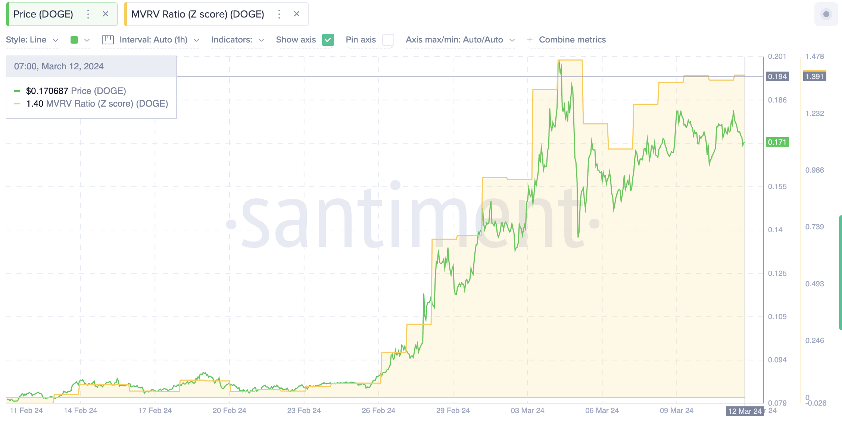Expand the Interval: Auto (1h) dropdown
The width and height of the screenshot is (842, 425).
159,40
